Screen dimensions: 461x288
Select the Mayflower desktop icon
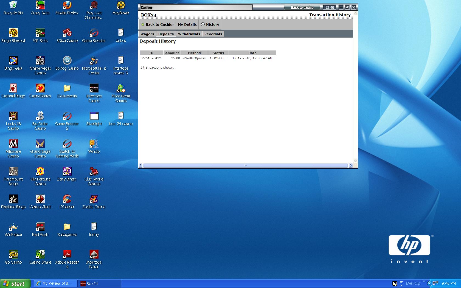point(121,8)
